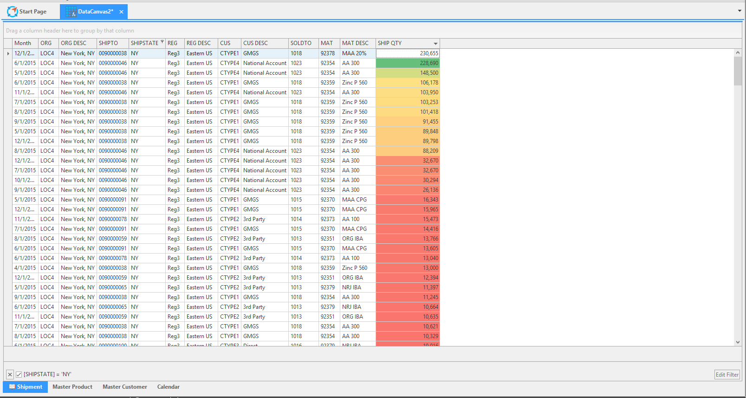
Task: Sort by the SHIPTO column header
Action: [x=113, y=43]
